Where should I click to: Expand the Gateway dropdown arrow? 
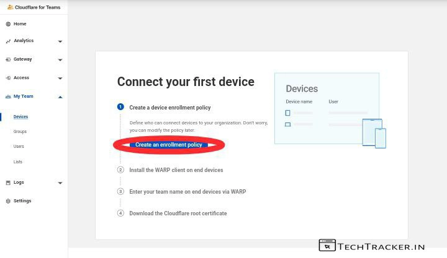[60, 60]
